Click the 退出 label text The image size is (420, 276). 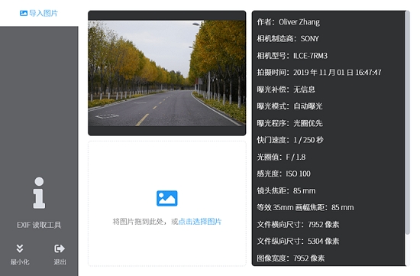click(60, 262)
